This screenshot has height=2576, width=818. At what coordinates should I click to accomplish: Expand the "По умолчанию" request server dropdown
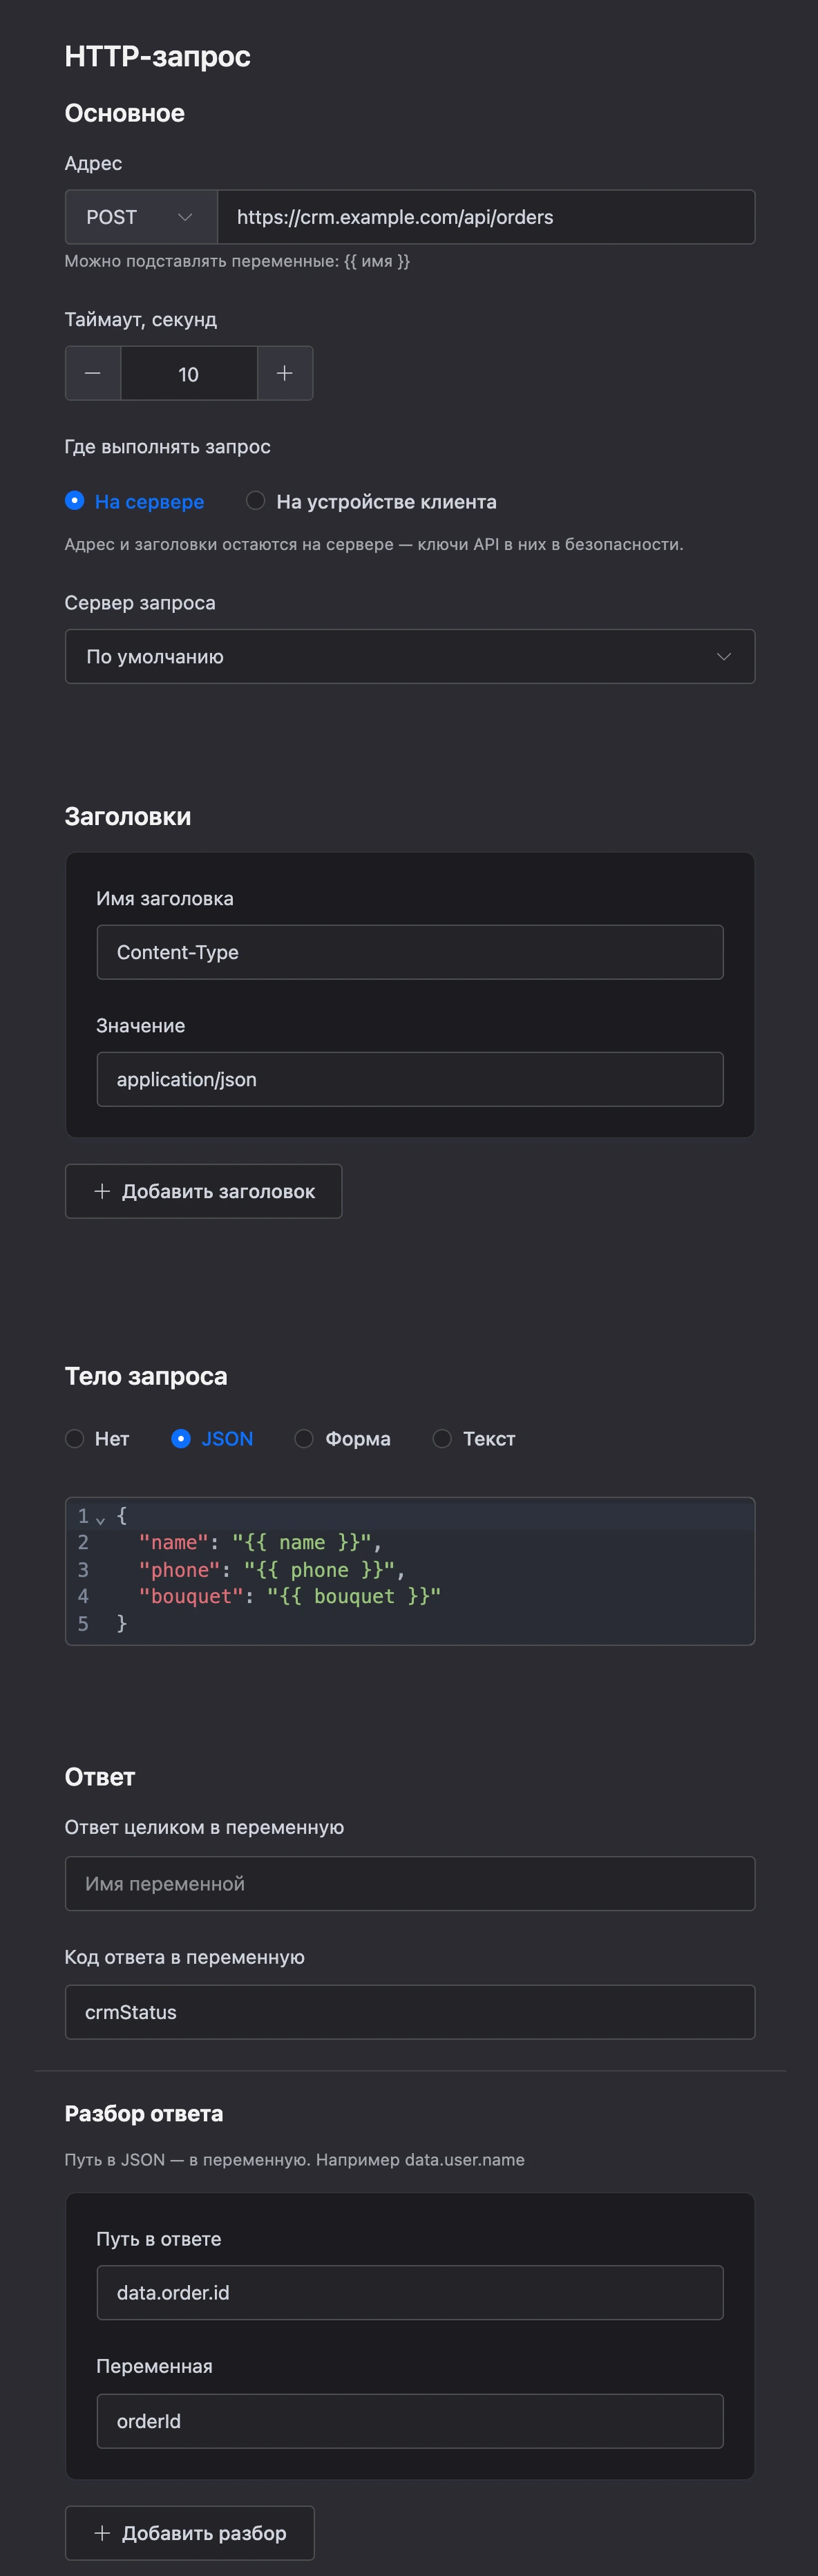click(x=410, y=656)
